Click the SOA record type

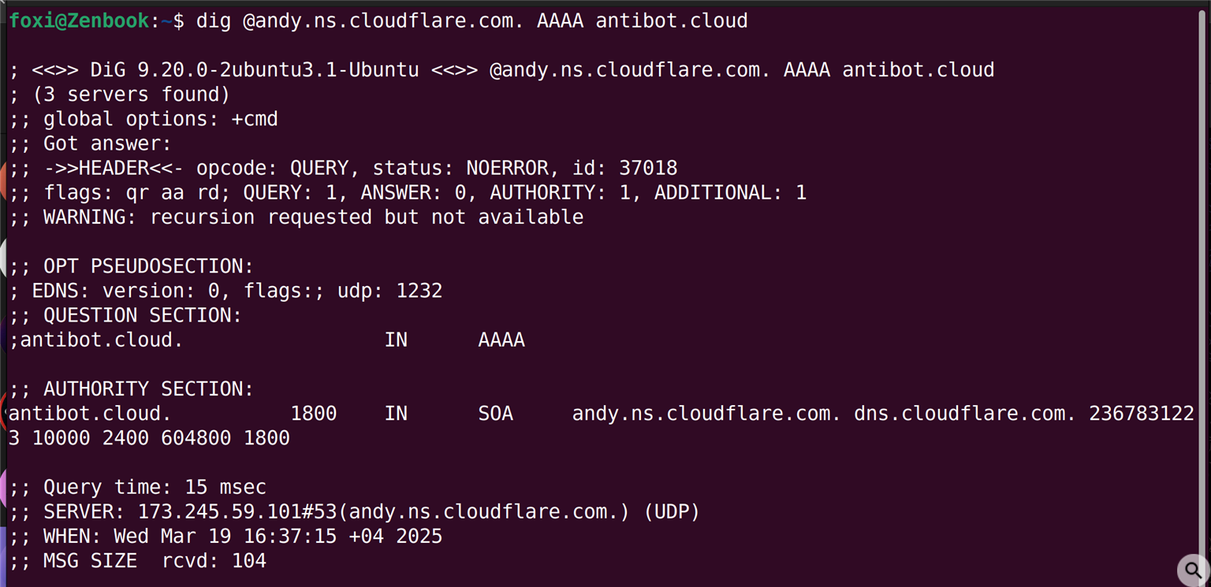pyautogui.click(x=495, y=414)
